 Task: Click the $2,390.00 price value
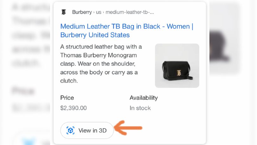pyautogui.click(x=73, y=108)
